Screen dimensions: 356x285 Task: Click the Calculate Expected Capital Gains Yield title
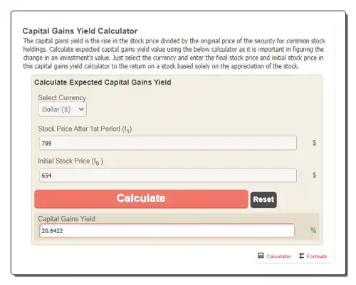pos(103,82)
